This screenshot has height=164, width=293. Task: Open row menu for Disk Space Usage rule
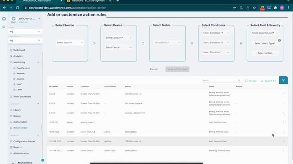[x=283, y=103]
